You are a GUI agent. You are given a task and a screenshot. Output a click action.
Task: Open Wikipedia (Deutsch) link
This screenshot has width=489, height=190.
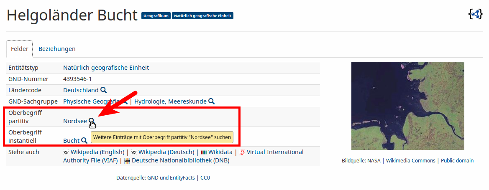click(x=166, y=152)
